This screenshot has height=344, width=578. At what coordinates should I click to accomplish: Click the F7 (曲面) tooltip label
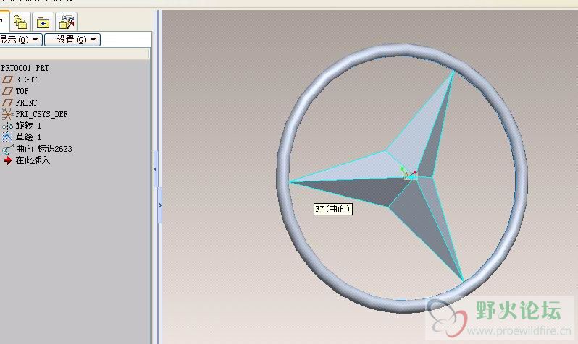tap(333, 209)
